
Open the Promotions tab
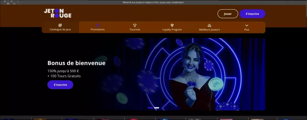click(98, 27)
